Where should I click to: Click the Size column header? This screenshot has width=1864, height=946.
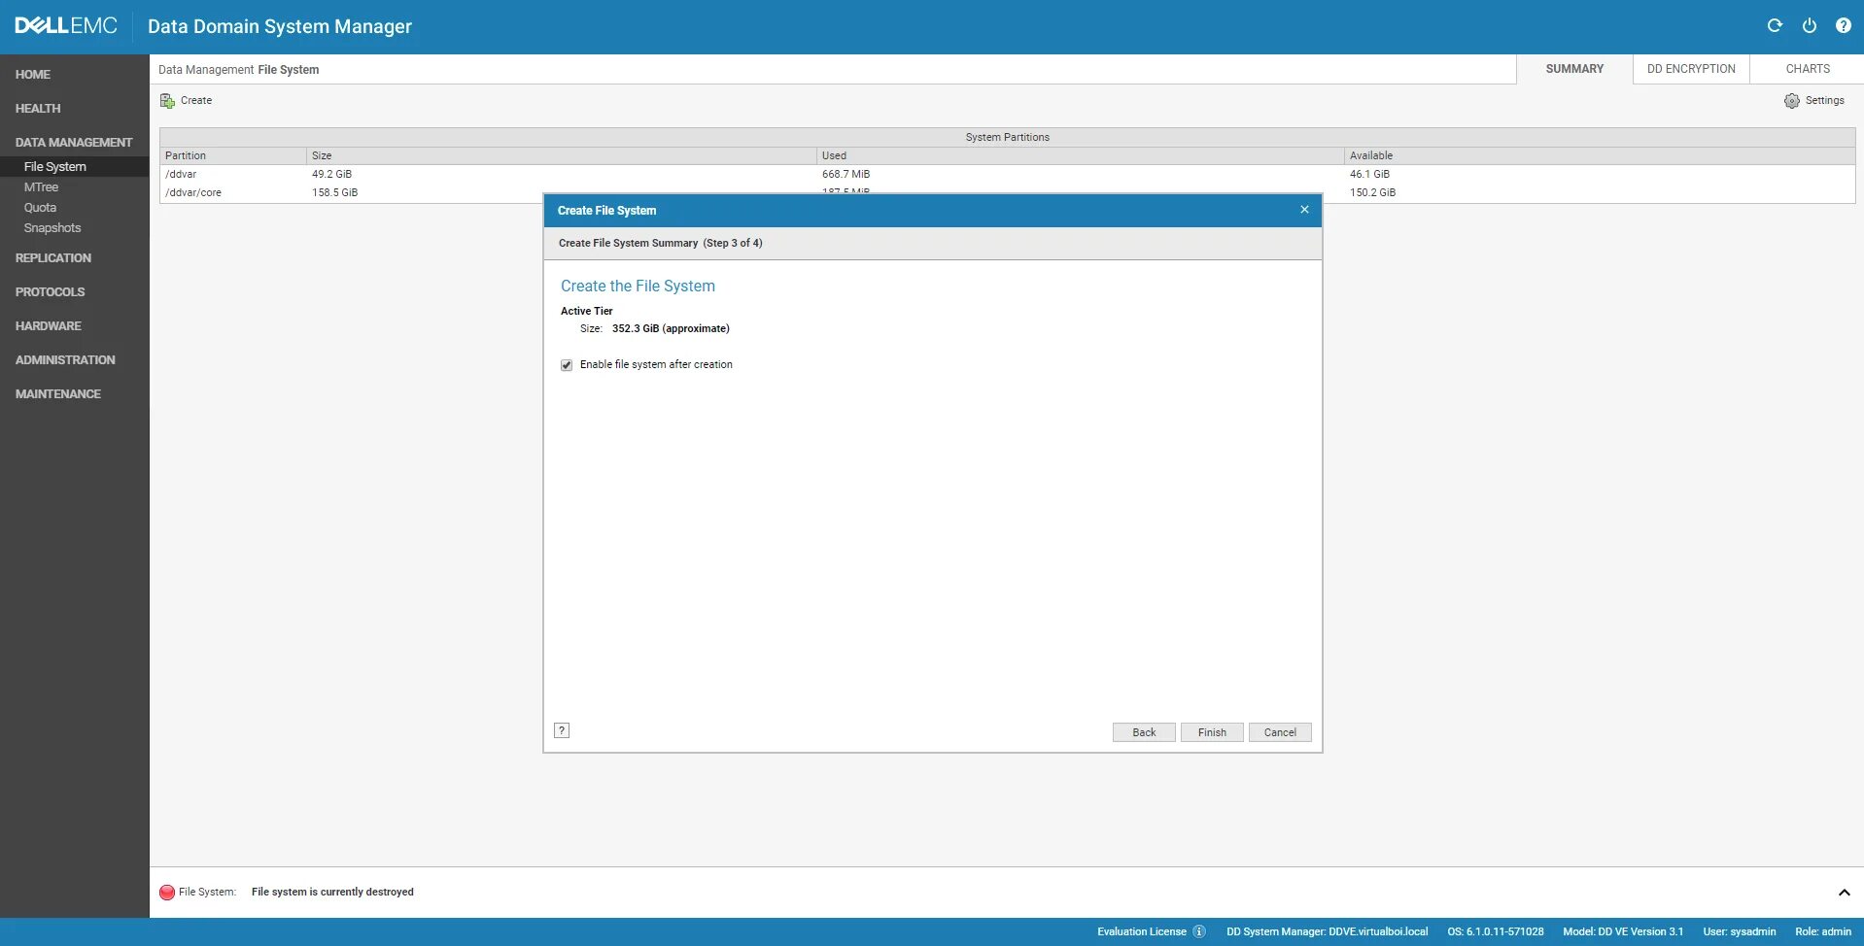[562, 155]
